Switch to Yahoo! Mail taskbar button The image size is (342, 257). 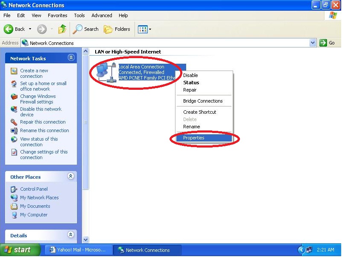78,250
